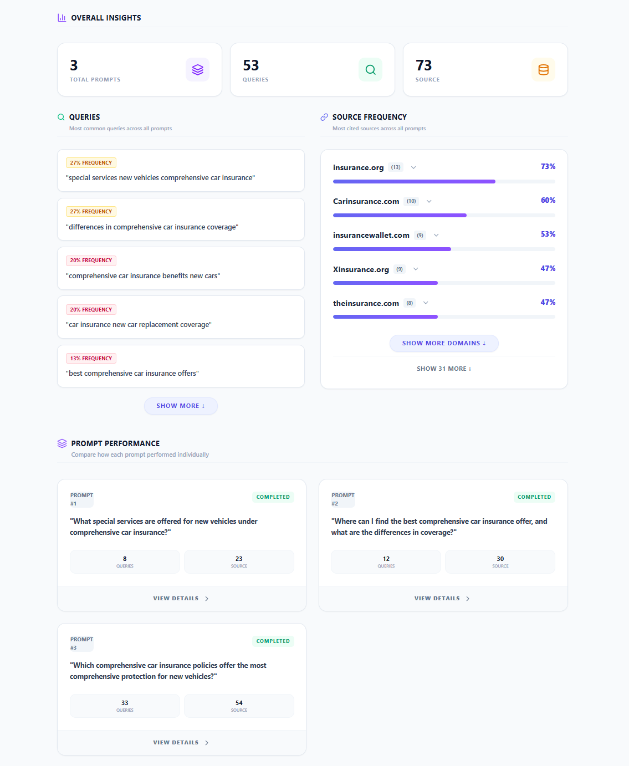Select the layers icon next to Prompt Performance
This screenshot has height=766, width=629.
tap(62, 443)
